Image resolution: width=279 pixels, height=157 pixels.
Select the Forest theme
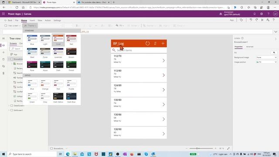[x=71, y=66]
